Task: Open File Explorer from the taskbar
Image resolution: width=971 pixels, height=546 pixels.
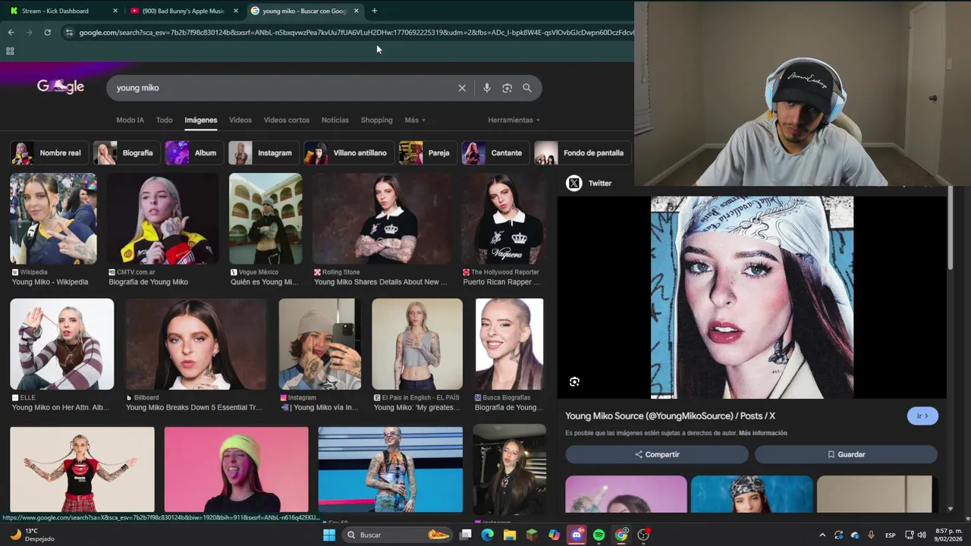Action: pyautogui.click(x=510, y=535)
